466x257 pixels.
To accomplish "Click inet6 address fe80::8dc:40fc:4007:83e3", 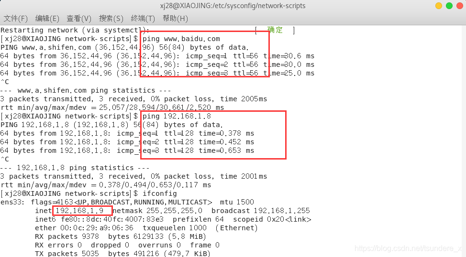I will click(112, 220).
